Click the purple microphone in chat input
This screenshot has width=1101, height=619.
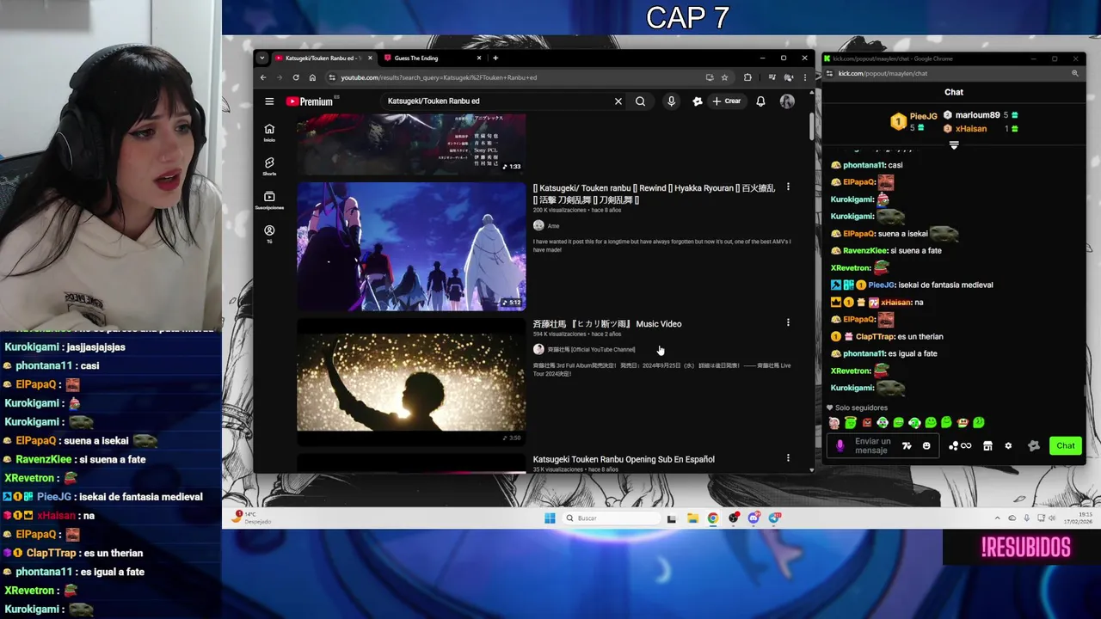[x=840, y=446]
